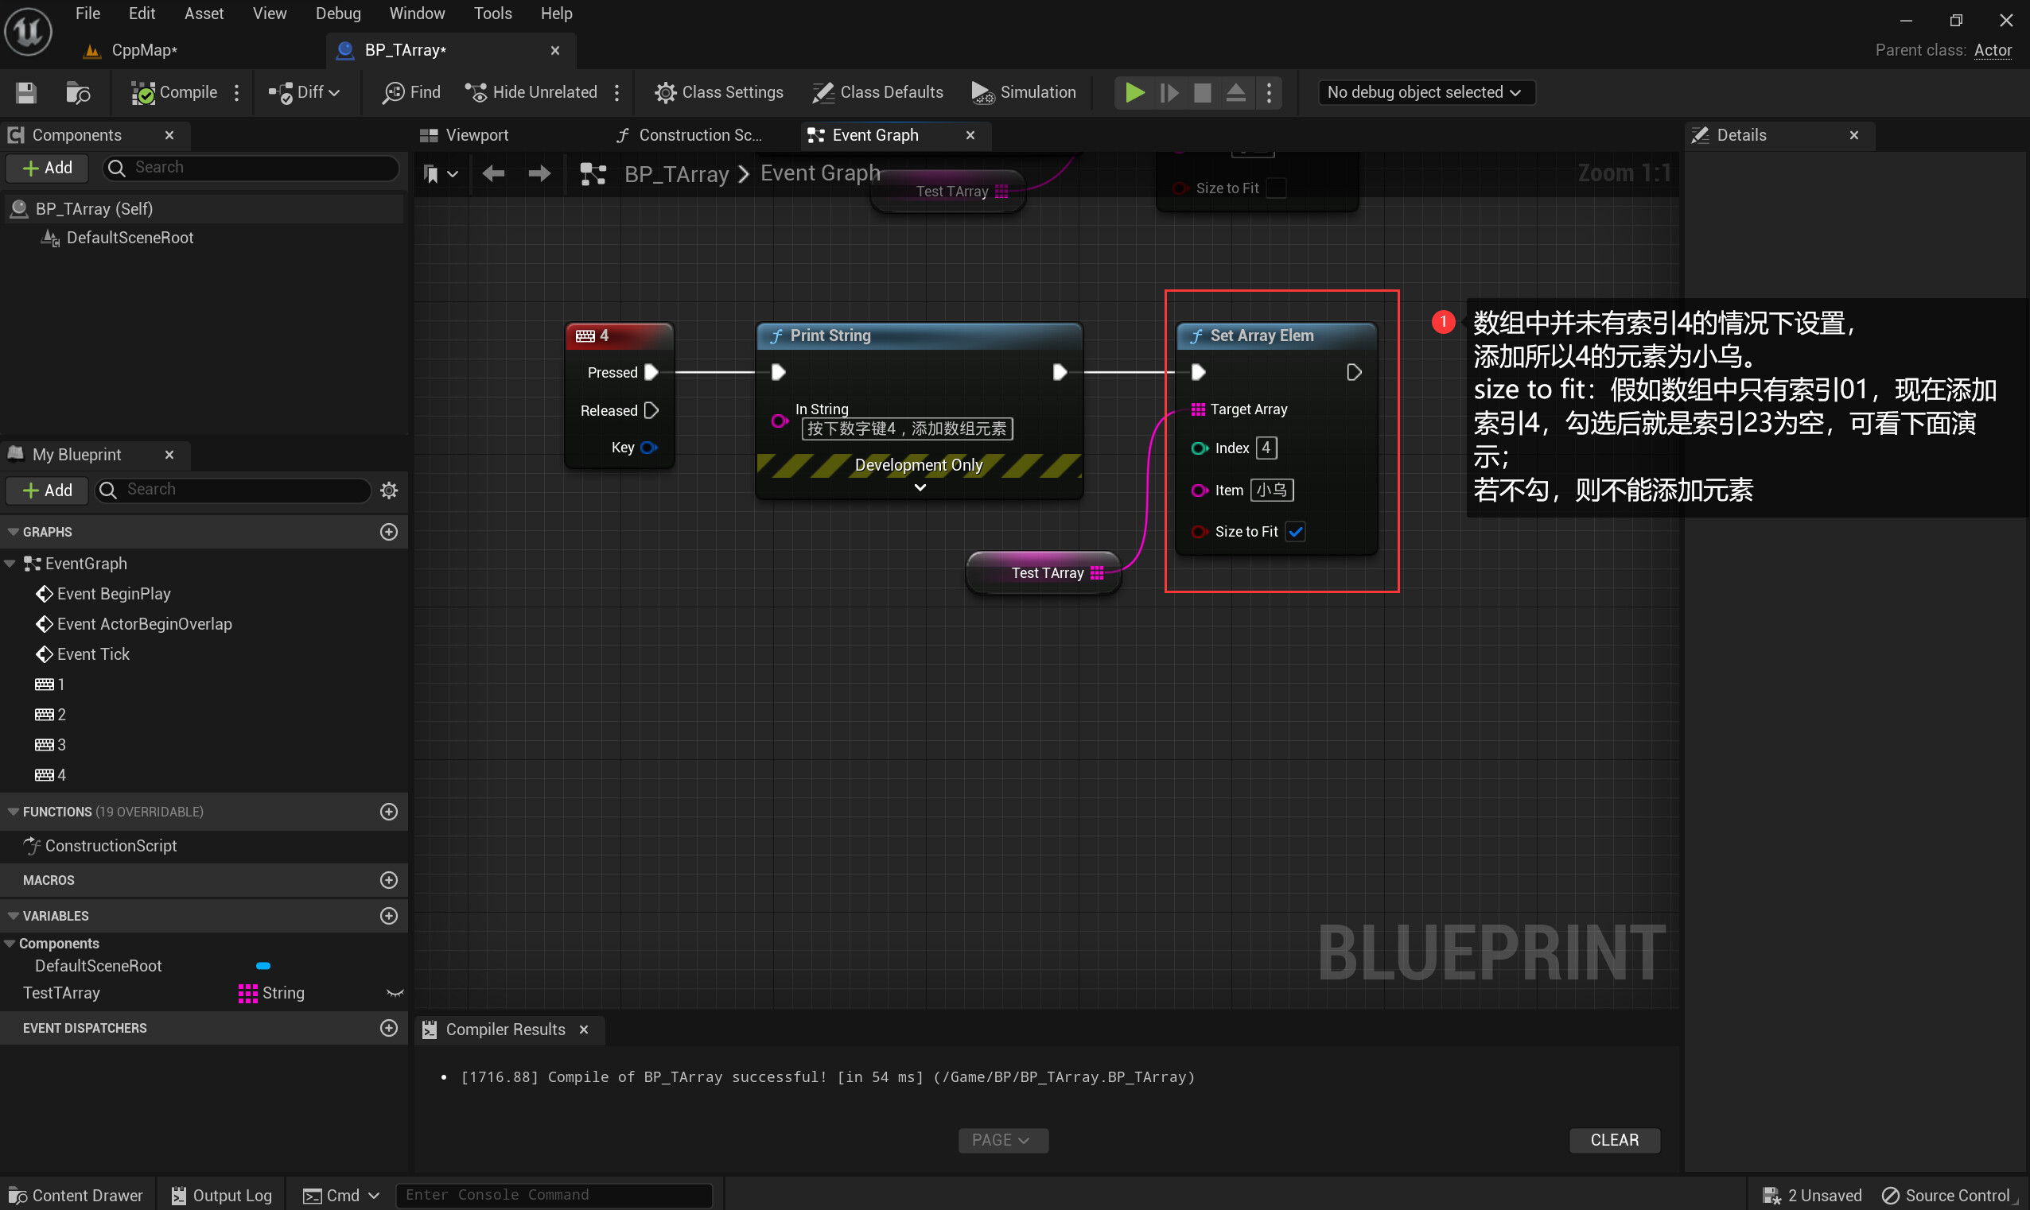
Task: Click the Browse to asset icon
Action: [77, 92]
